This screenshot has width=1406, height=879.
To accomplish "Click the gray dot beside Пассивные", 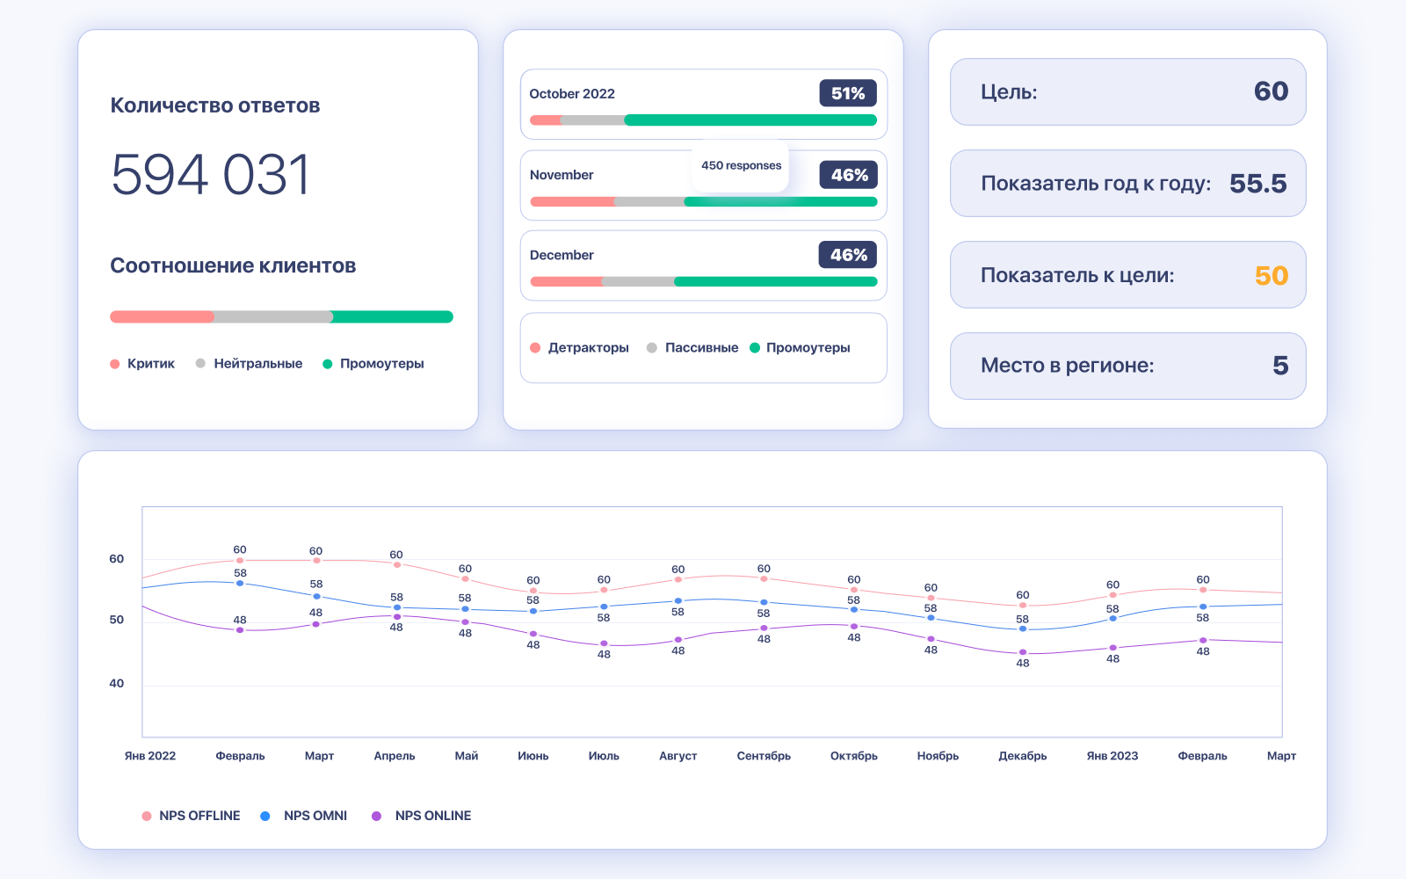I will [x=652, y=348].
